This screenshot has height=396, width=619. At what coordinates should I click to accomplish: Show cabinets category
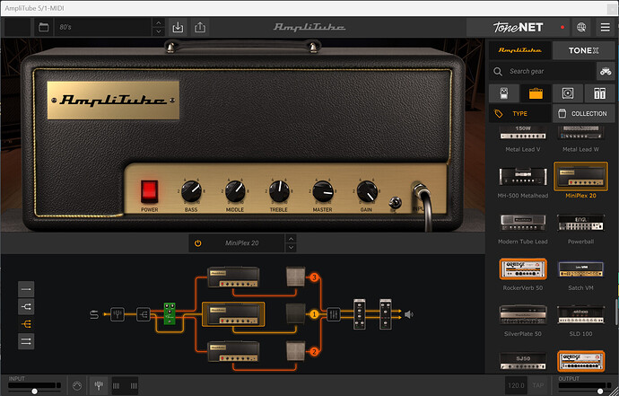(x=568, y=93)
